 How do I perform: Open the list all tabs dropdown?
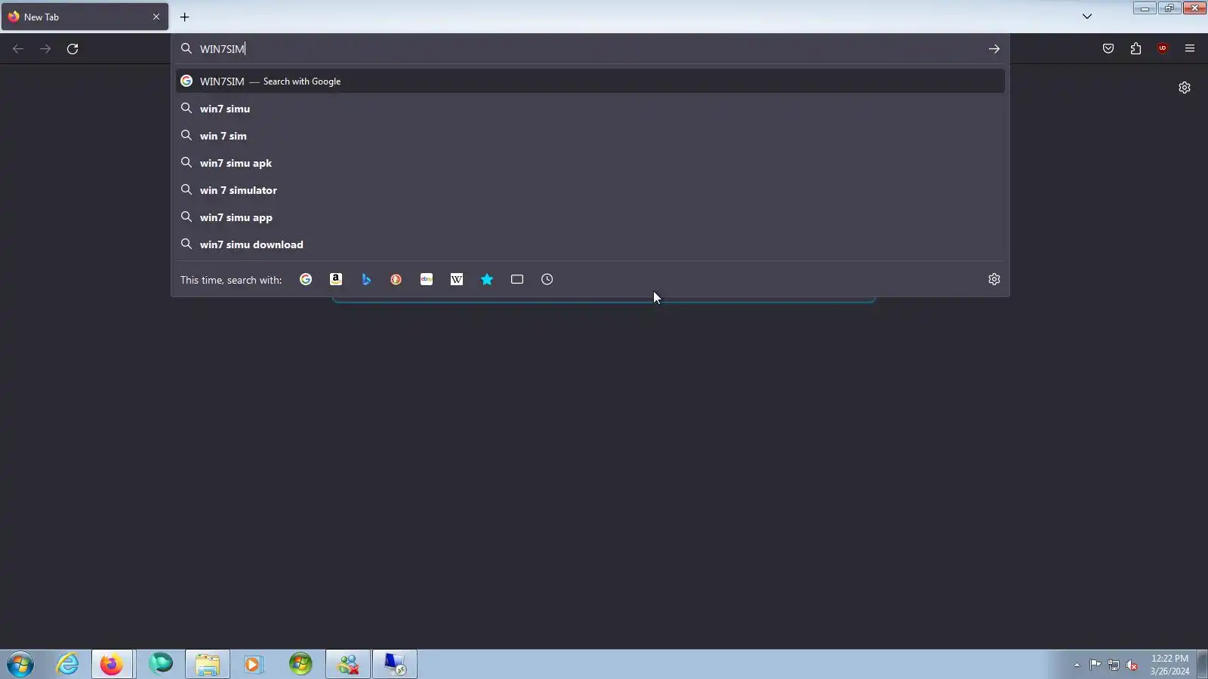(1087, 17)
